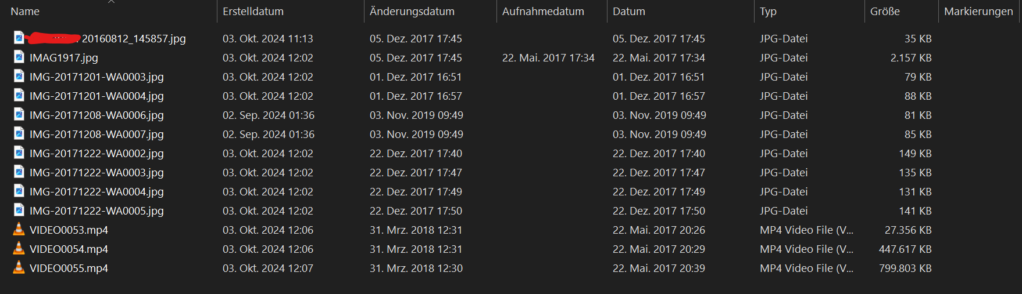Click the JPG icon of IMAG1917.jpg

19,57
